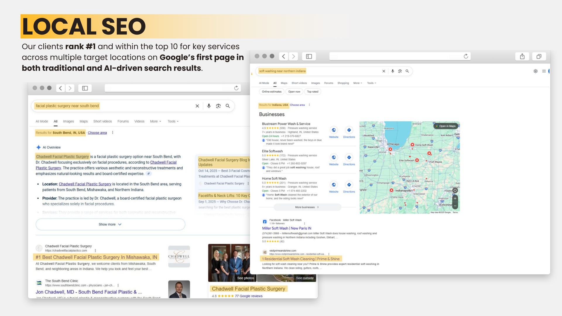562x316 pixels.
Task: Open Elite Softwash website icon
Action: [334, 157]
